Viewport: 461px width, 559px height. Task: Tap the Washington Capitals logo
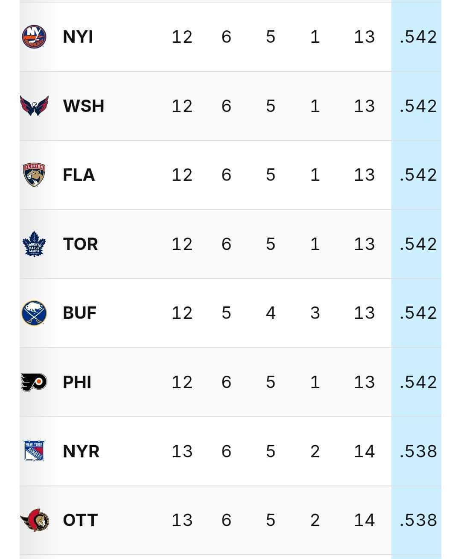34,106
